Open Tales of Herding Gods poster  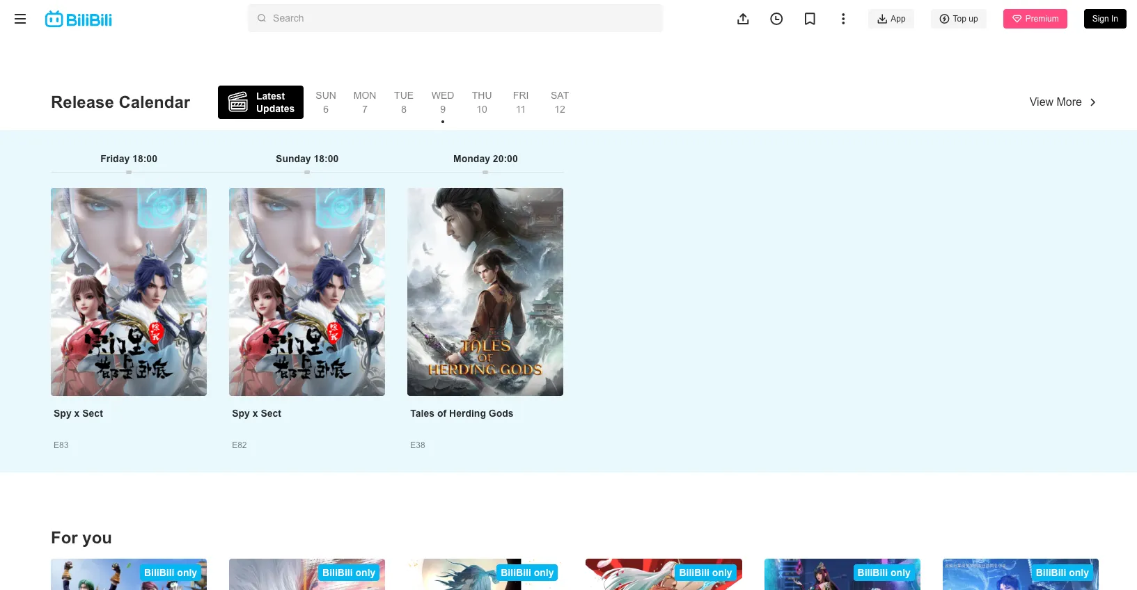point(485,292)
